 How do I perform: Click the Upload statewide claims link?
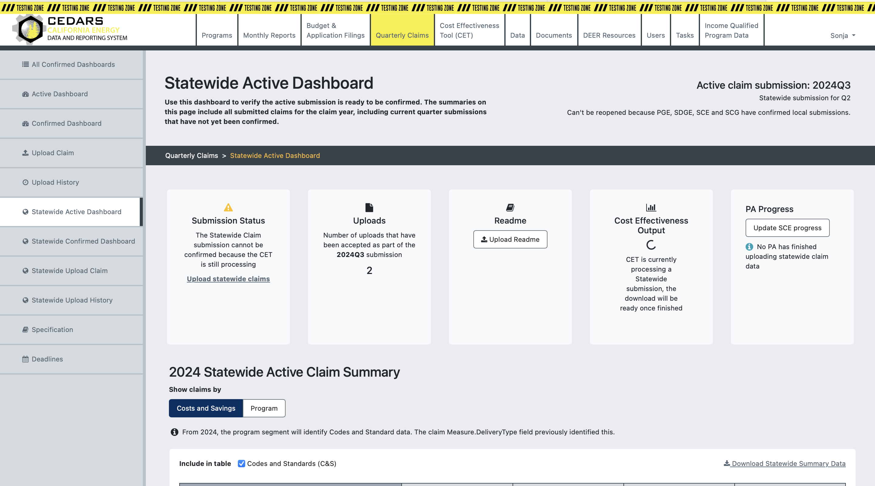[x=228, y=279]
